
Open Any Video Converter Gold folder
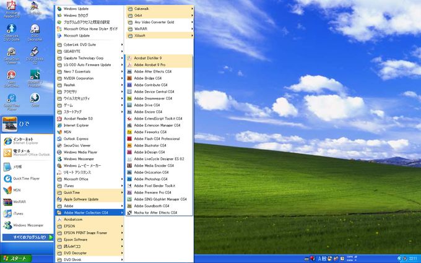[160, 22]
